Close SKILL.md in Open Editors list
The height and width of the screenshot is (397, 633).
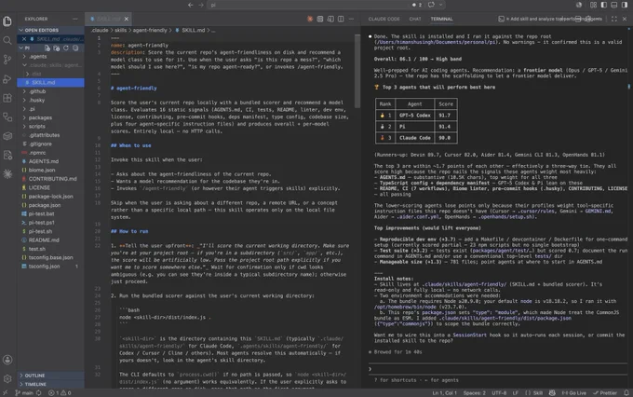point(24,39)
